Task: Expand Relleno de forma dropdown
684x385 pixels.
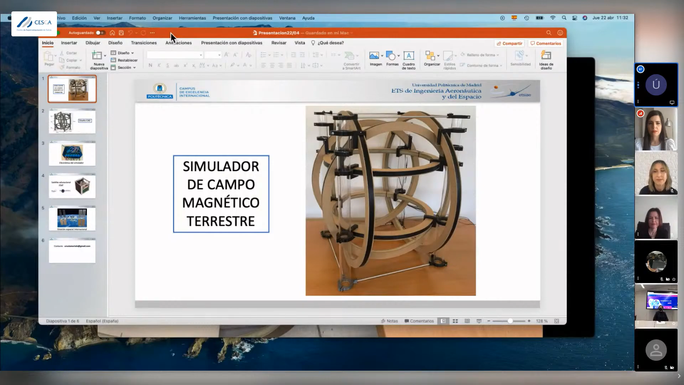Action: tap(497, 55)
